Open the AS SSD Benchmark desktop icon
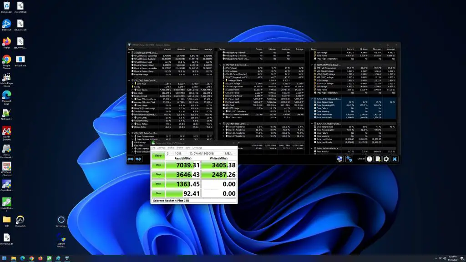 [x=6, y=151]
